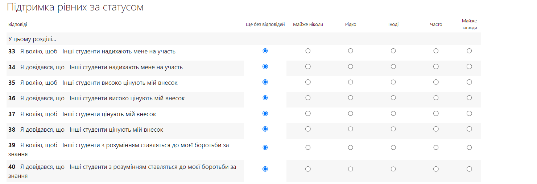The width and height of the screenshot is (537, 184).
Task: Select "Майже завжди" for question 39
Action: (469, 147)
